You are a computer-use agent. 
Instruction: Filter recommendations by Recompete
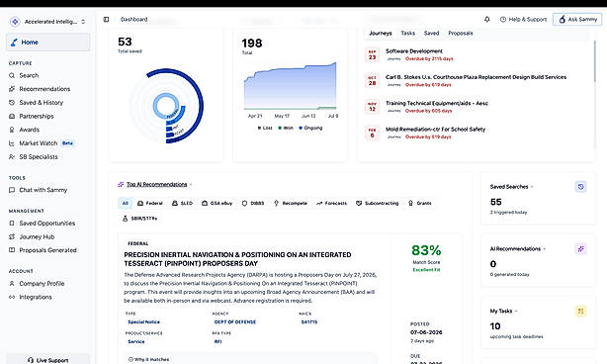point(291,203)
